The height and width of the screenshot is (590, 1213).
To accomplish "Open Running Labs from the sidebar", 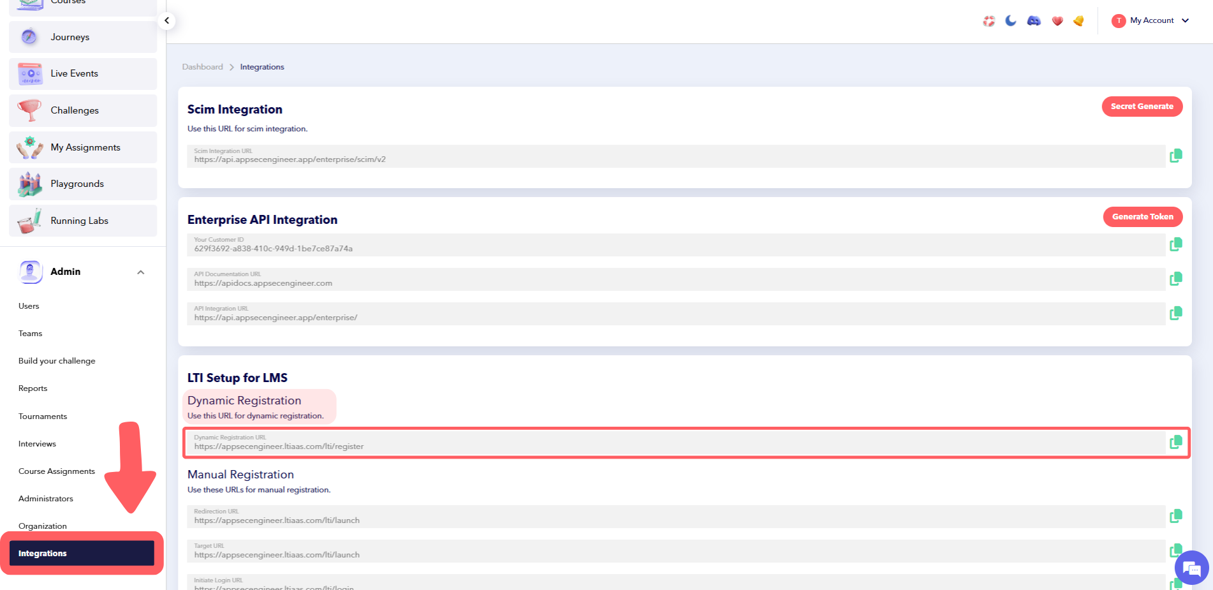I will coord(79,220).
